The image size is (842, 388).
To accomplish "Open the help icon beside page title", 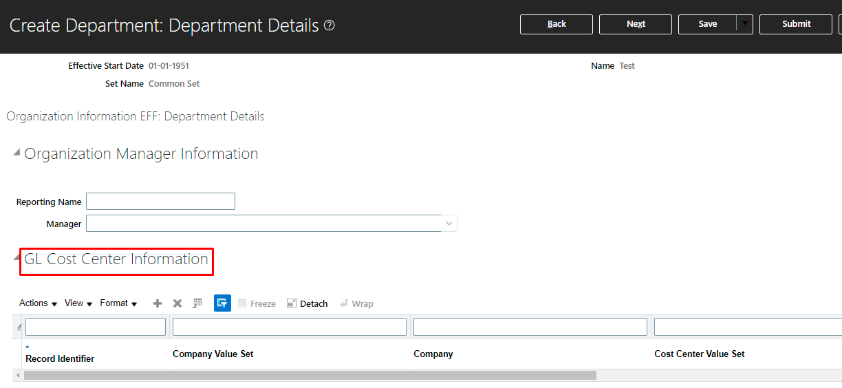I will point(329,25).
